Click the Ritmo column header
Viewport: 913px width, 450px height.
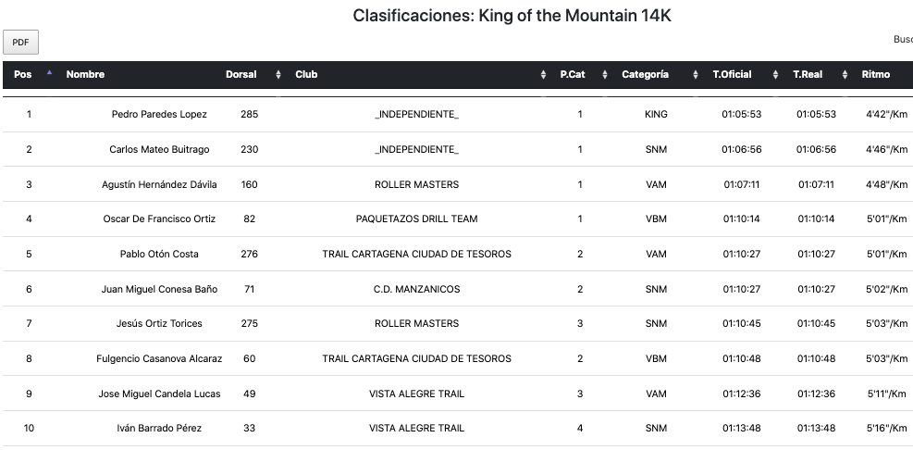coord(876,75)
